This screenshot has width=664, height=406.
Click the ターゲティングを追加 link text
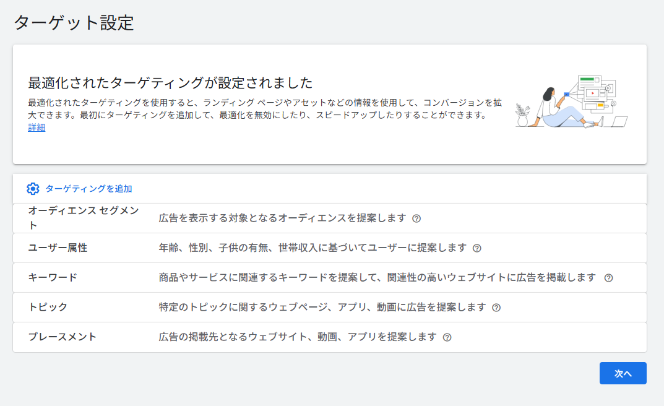(88, 189)
